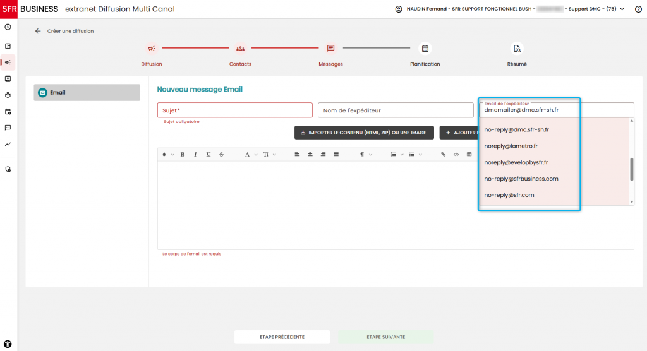The image size is (647, 351).
Task: Click the sender list scrollbar thumb
Action: click(632, 169)
